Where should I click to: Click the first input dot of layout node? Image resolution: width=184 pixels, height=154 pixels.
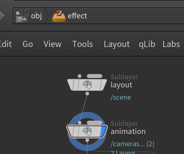point(80,76)
